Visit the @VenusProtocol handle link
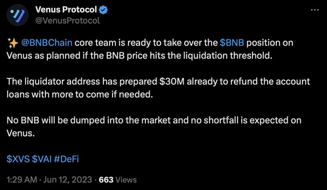This screenshot has height=190, width=327. coord(67,21)
